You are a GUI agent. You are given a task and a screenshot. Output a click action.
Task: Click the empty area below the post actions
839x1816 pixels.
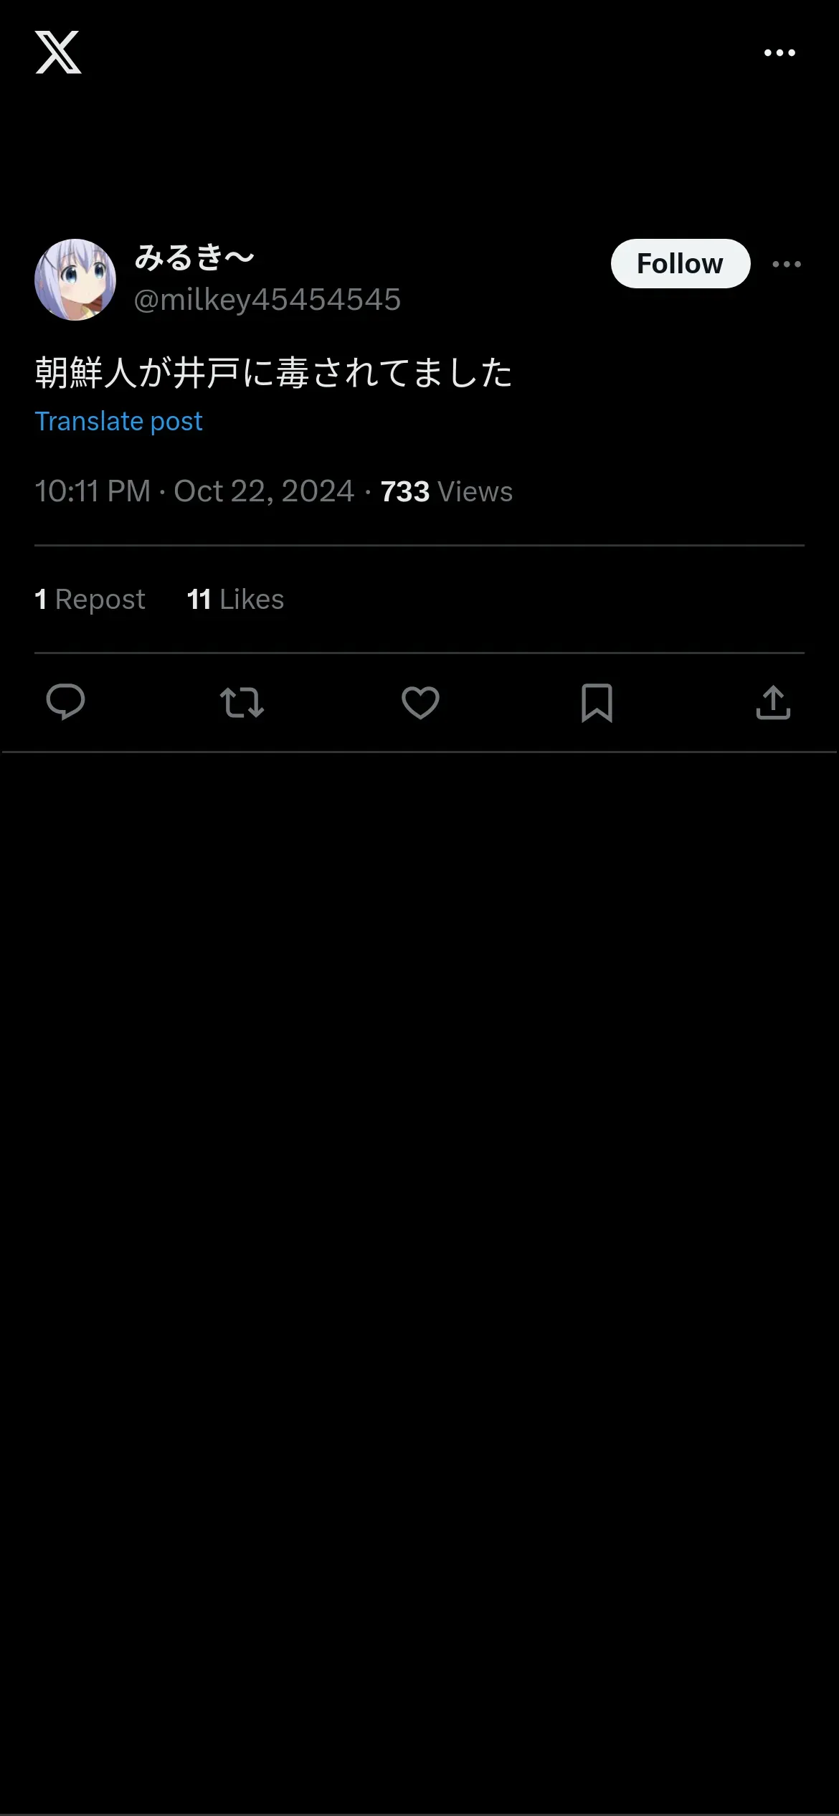(x=419, y=1219)
